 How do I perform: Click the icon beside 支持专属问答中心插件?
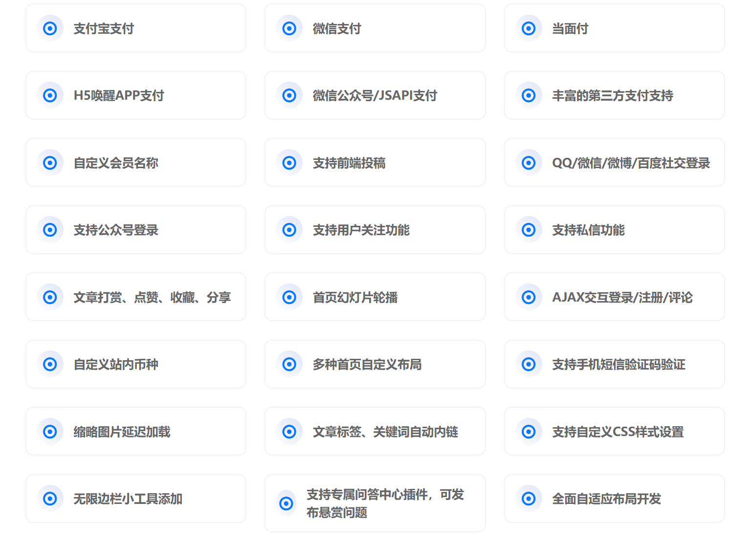[287, 503]
